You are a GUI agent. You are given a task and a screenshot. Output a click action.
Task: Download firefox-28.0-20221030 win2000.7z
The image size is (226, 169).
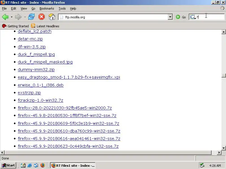pos(65,108)
